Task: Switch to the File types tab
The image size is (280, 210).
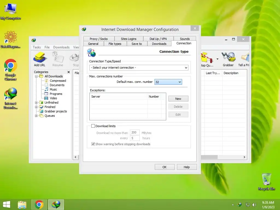Action: 115,44
